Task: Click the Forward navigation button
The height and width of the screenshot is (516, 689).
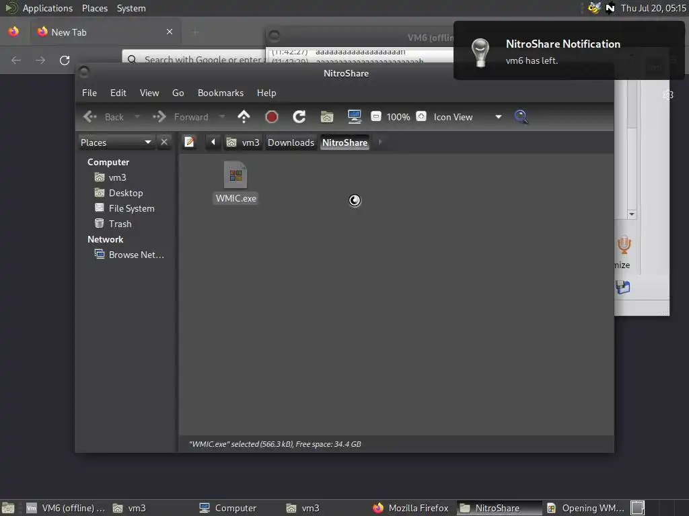Action: pos(181,117)
